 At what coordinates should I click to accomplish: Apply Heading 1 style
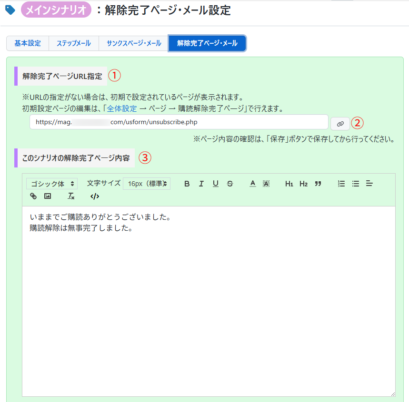[x=289, y=184]
